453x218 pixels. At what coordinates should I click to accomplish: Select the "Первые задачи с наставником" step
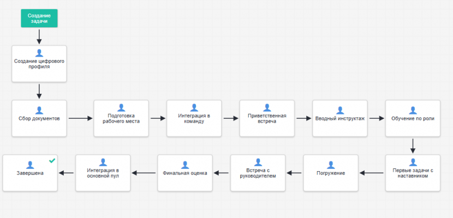pos(413,173)
